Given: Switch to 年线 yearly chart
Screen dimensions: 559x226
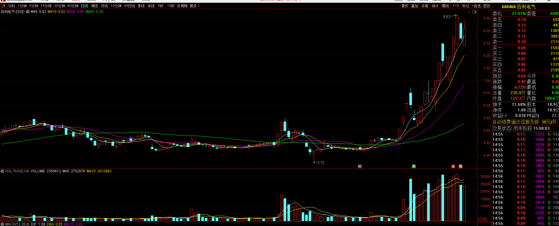Looking at the screenshot, I should 151,6.
